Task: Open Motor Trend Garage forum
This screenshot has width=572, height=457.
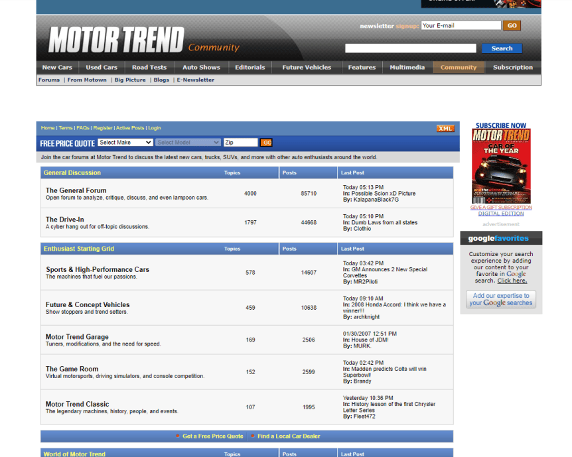Action: [77, 337]
